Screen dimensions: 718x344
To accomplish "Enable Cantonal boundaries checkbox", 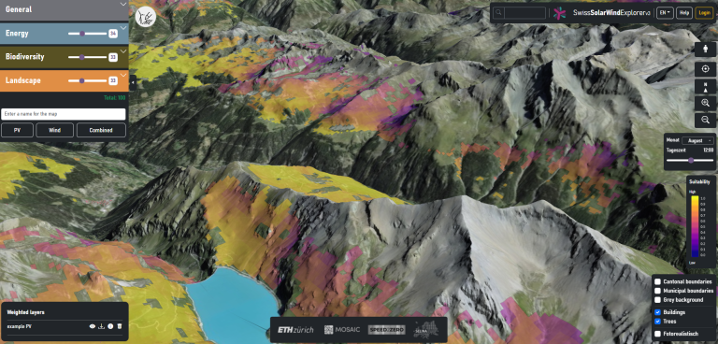I will (657, 281).
